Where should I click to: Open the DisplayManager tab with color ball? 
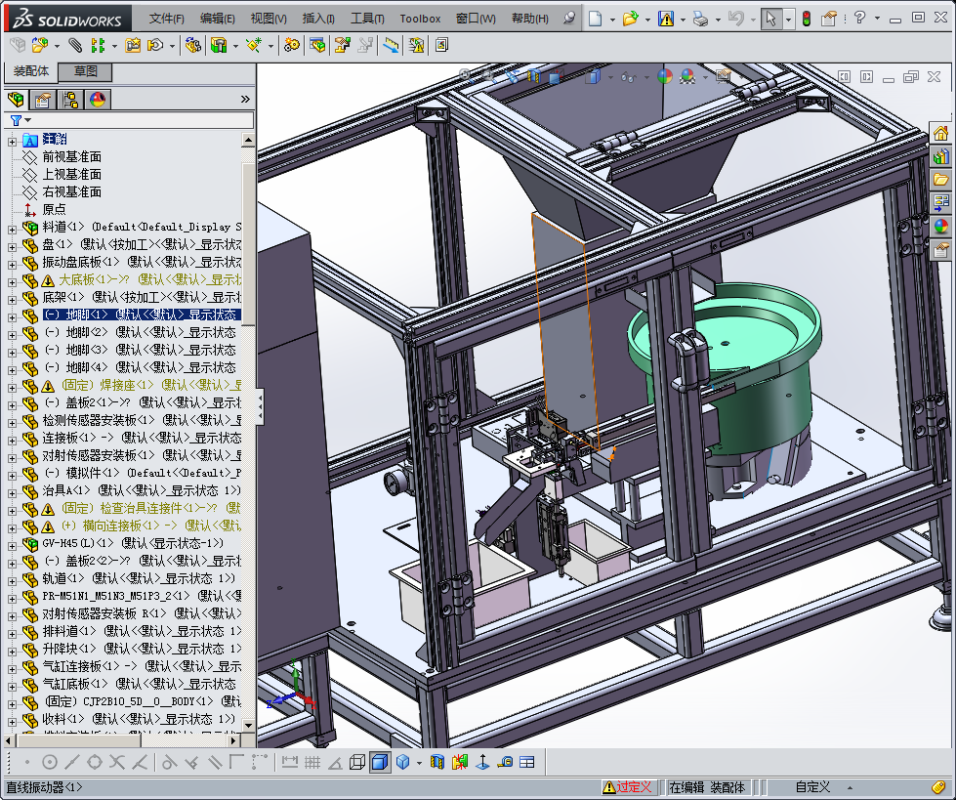click(x=97, y=100)
